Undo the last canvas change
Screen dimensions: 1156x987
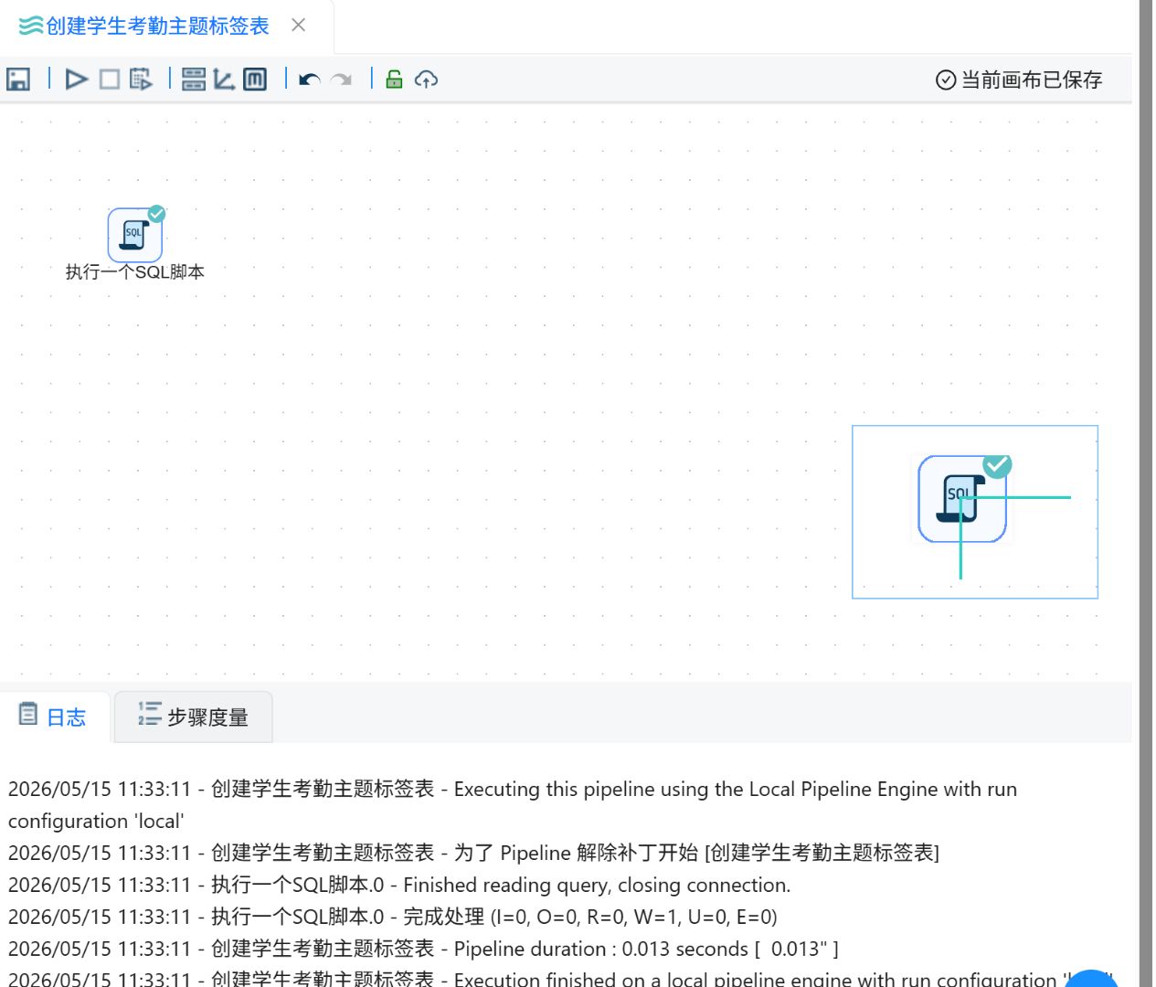[310, 80]
